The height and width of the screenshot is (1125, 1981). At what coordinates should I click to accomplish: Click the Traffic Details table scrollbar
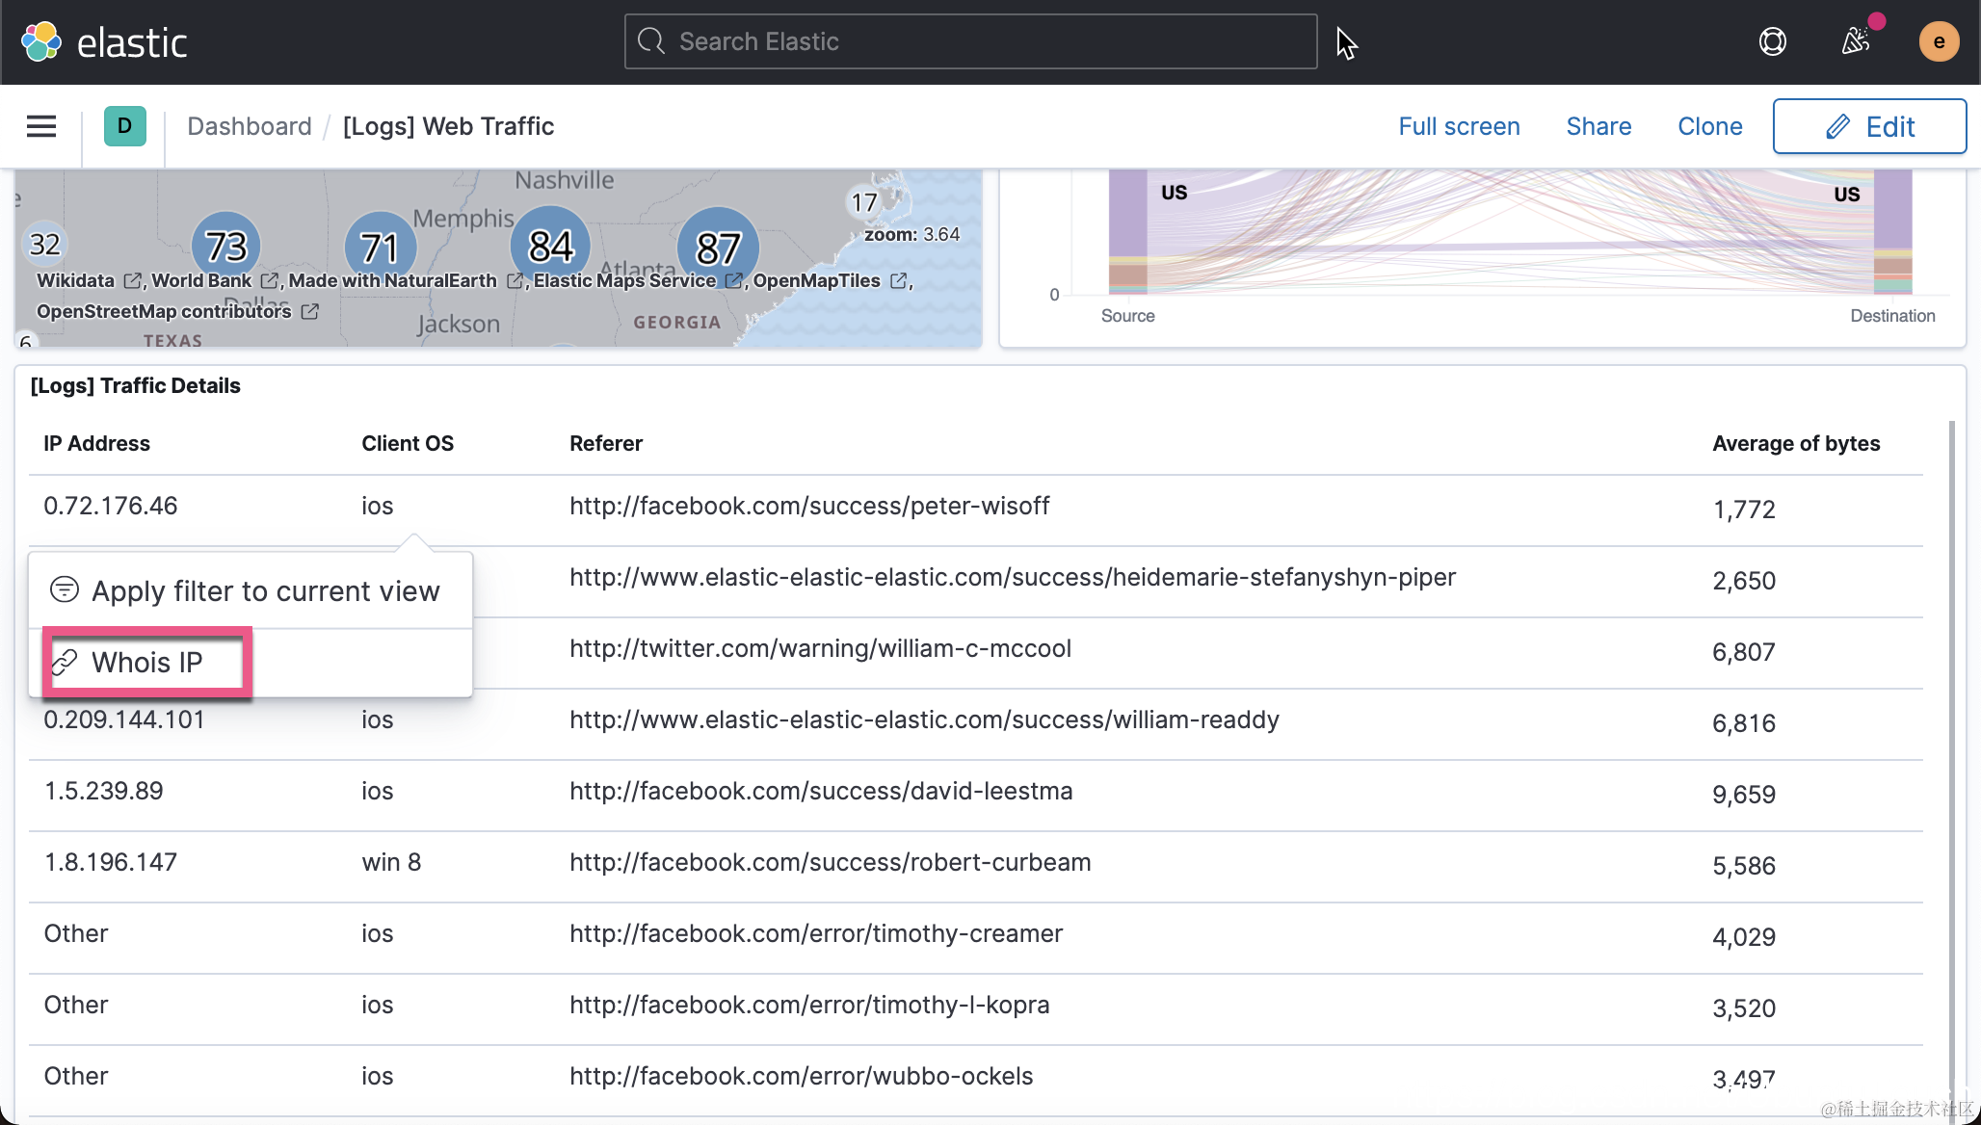1951,751
